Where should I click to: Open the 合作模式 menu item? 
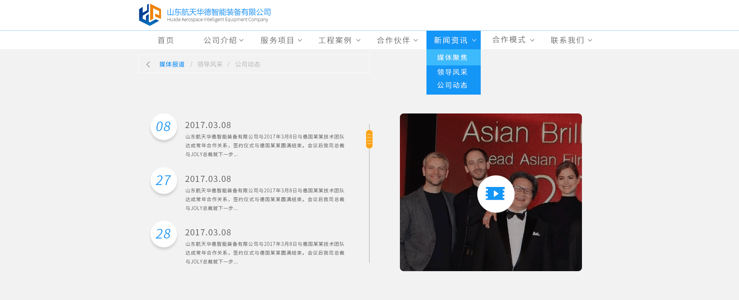point(509,40)
